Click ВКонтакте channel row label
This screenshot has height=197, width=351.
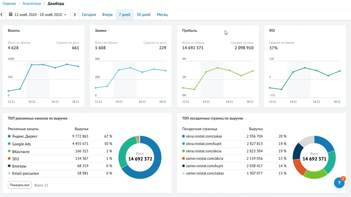[21, 152]
